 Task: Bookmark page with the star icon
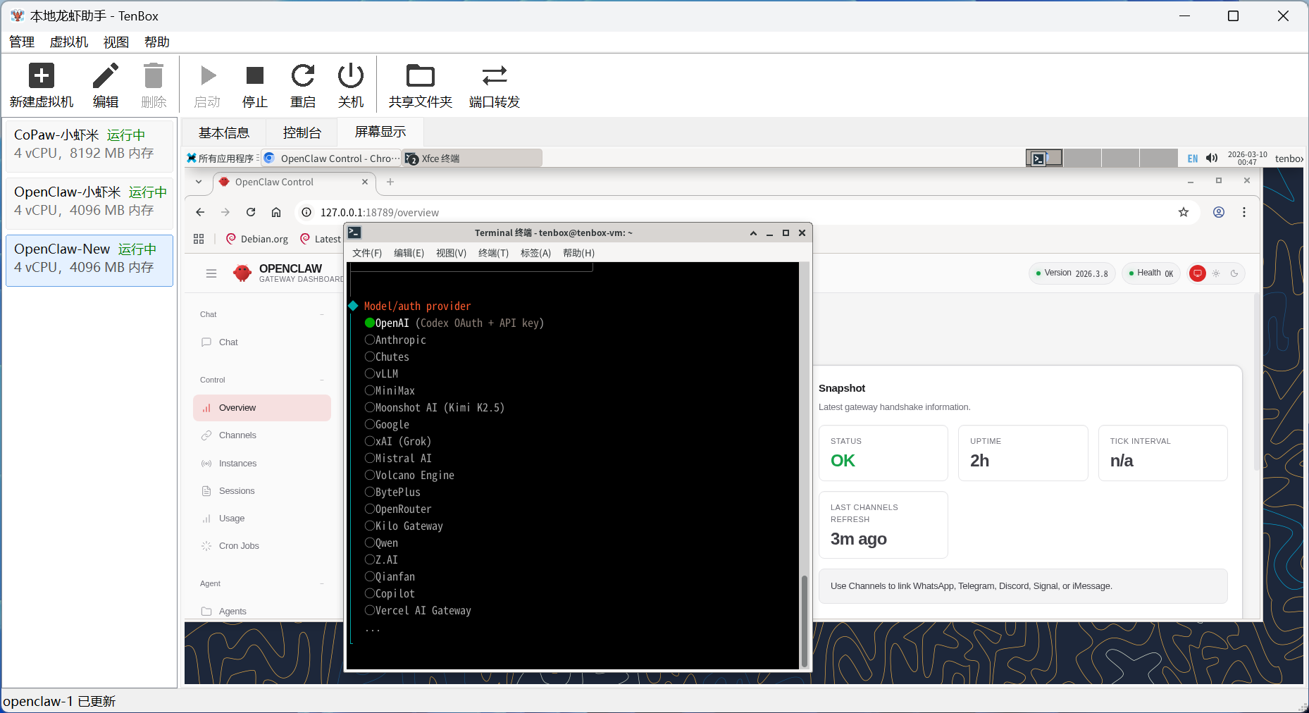[x=1184, y=212]
